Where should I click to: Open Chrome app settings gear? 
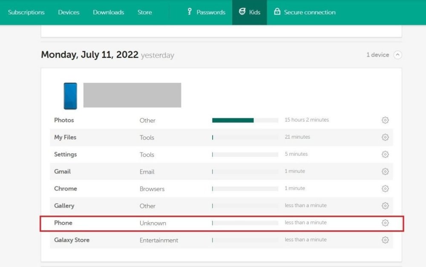(x=385, y=189)
